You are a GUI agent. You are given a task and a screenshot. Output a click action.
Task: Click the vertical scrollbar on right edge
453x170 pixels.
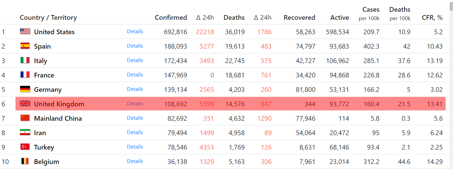coord(451,84)
